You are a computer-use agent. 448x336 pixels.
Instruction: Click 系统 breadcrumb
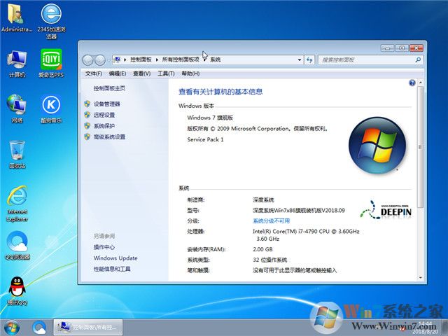216,59
